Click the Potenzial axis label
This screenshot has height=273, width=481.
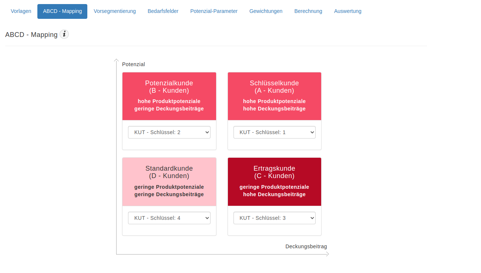[x=134, y=64]
